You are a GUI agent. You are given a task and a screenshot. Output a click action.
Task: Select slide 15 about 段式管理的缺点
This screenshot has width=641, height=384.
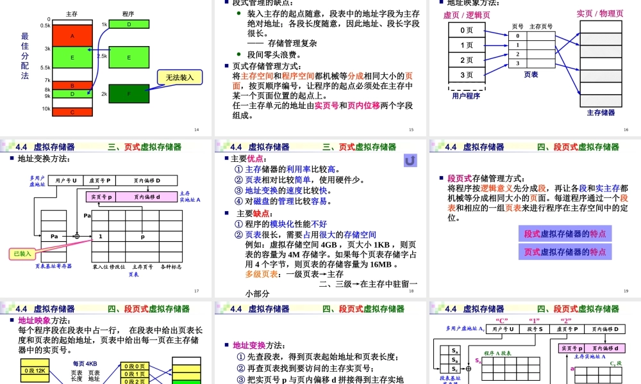coord(320,67)
